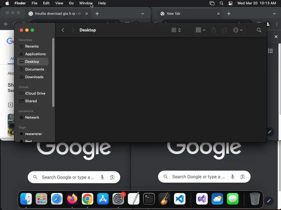Launch Safari from the Dock
Image resolution: width=281 pixels, height=210 pixels.
[57, 199]
